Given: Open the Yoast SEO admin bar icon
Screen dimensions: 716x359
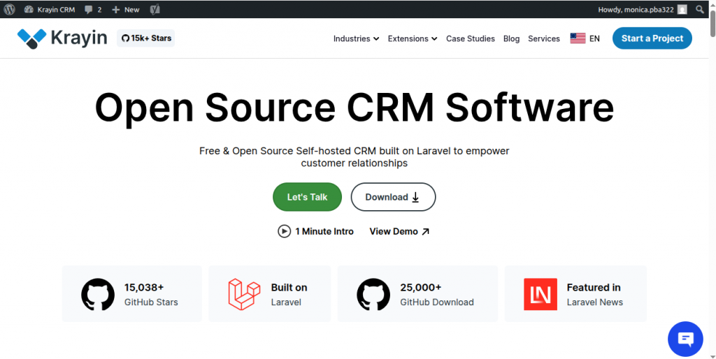Looking at the screenshot, I should tap(155, 10).
